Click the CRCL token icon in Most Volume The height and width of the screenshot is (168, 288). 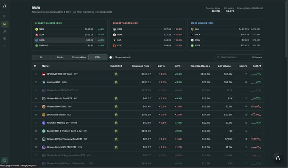[x=192, y=40]
